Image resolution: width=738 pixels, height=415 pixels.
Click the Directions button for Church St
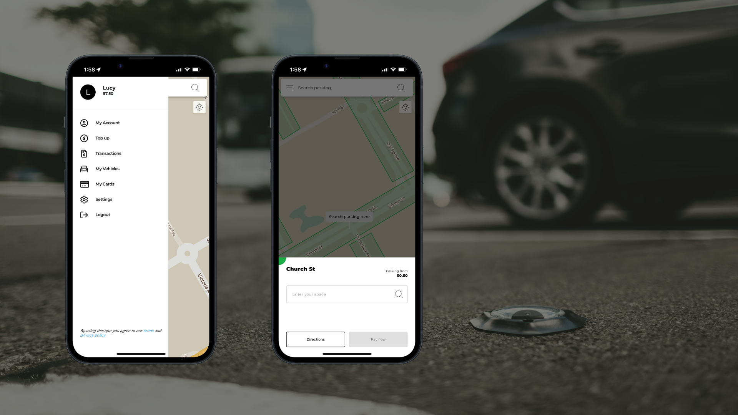point(315,339)
